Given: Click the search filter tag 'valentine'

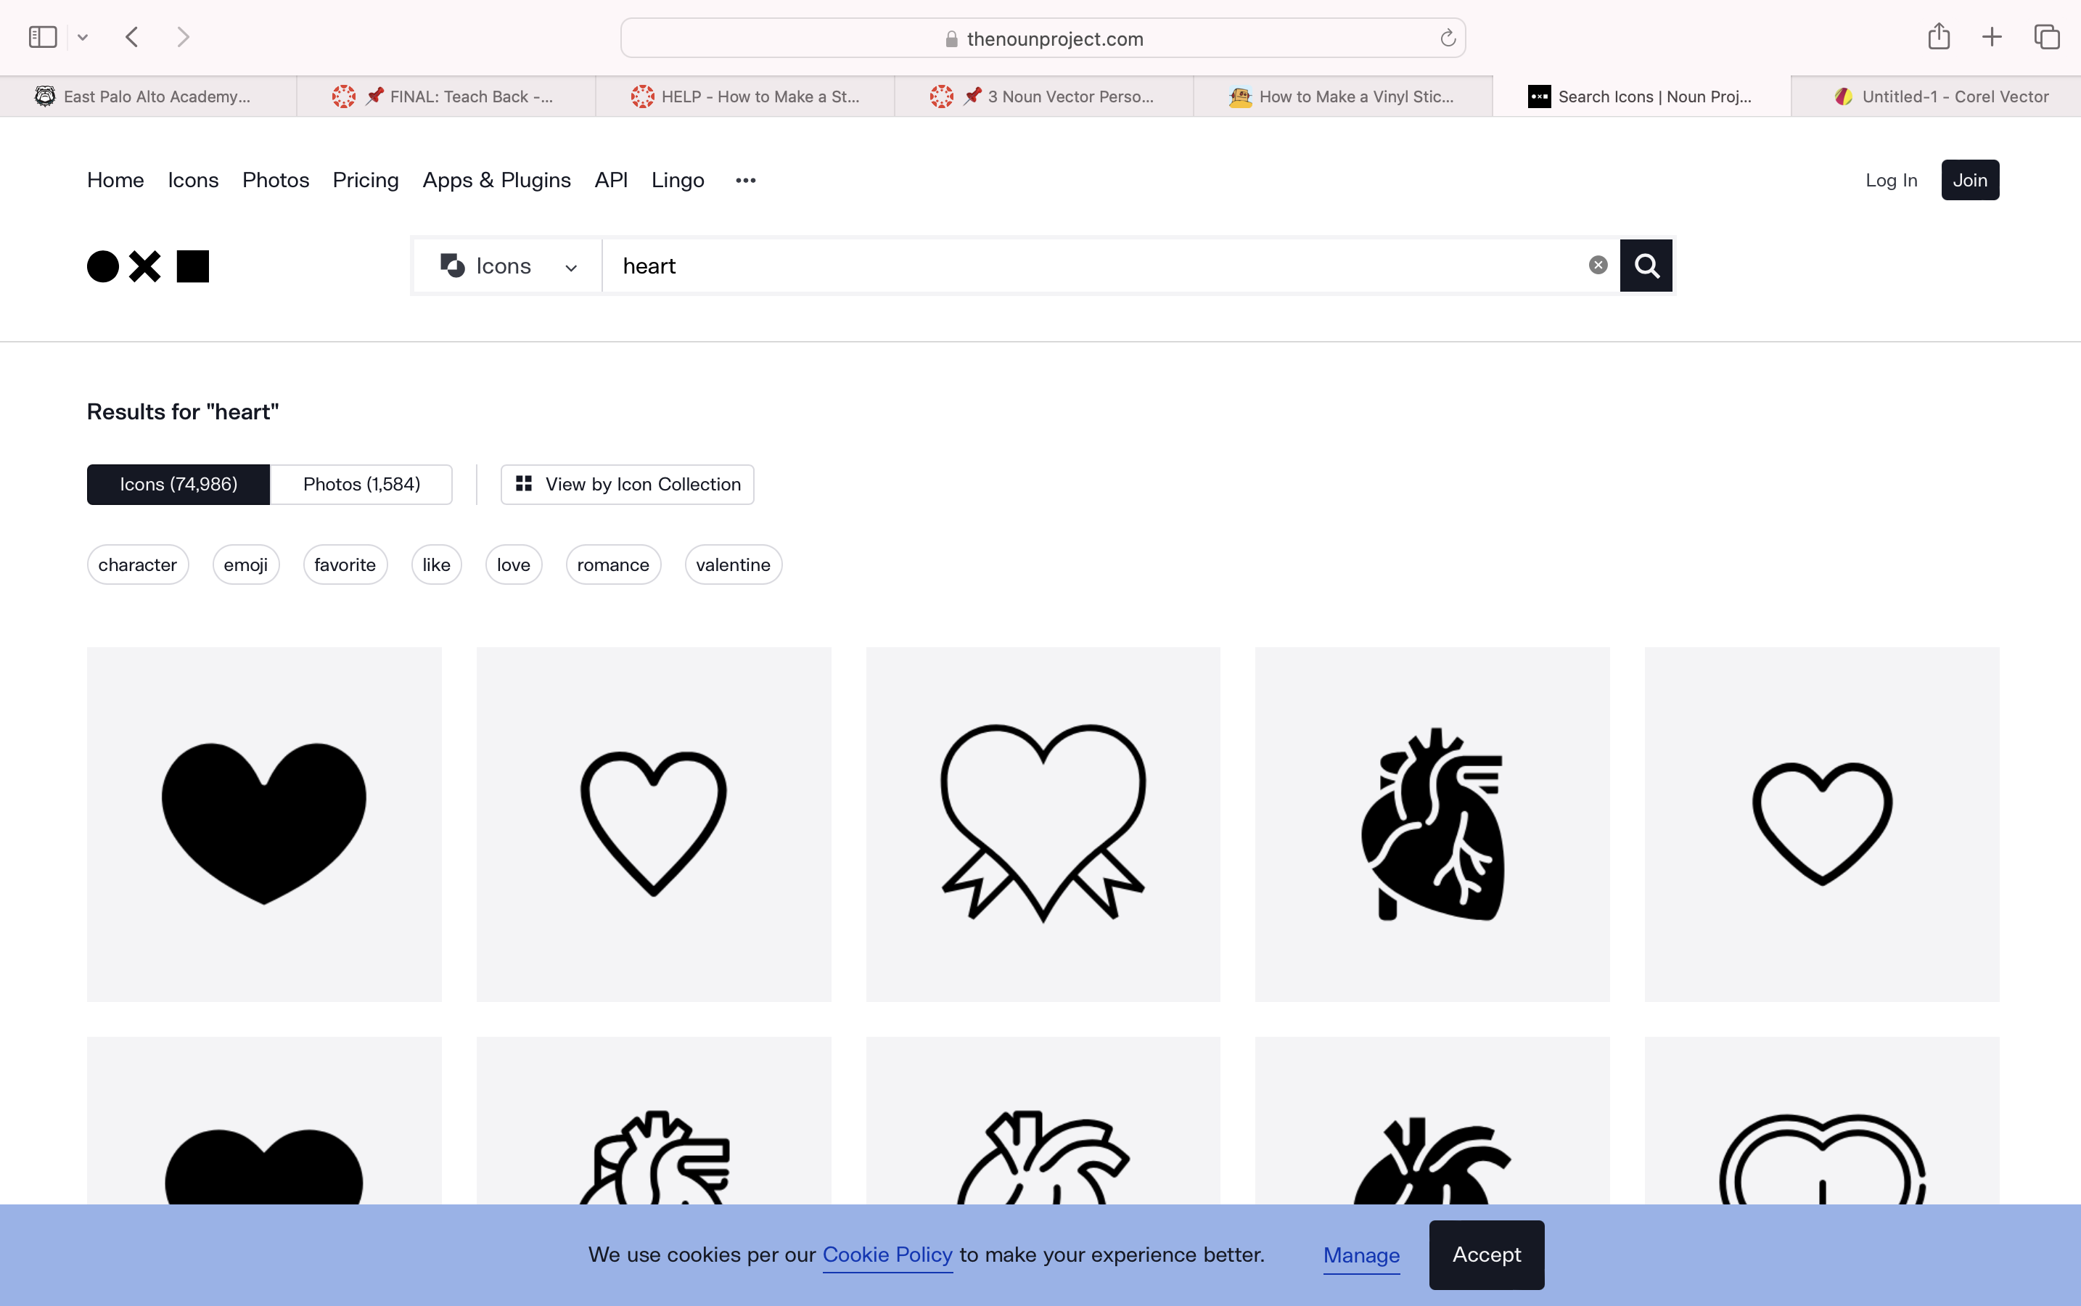Looking at the screenshot, I should click(733, 564).
